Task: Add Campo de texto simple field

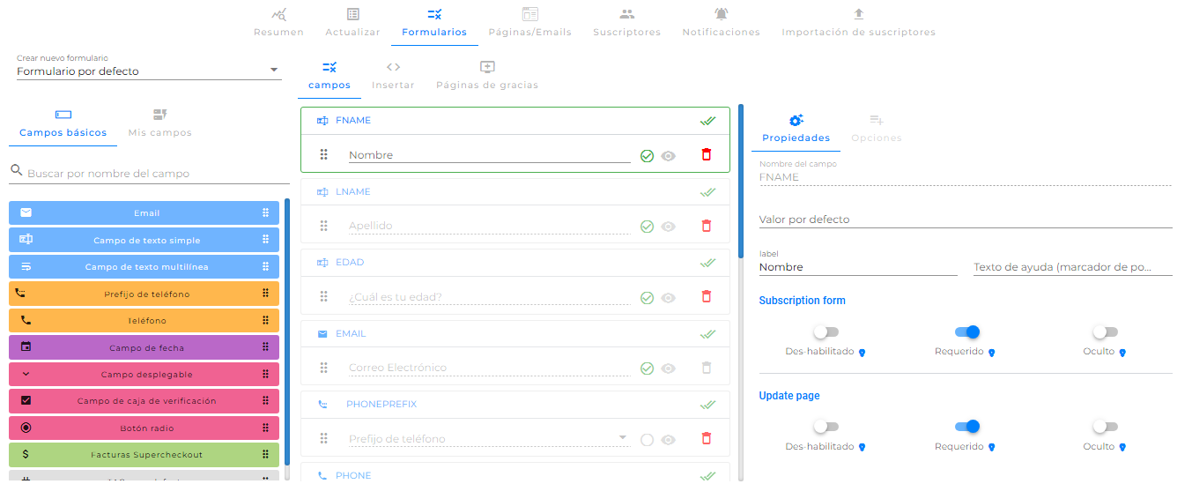Action: tap(144, 240)
